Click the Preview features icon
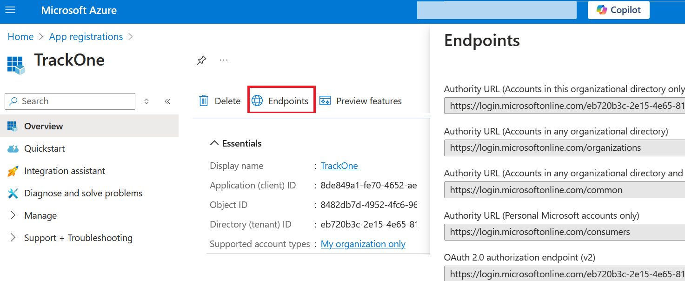This screenshot has height=281, width=685. coord(325,101)
